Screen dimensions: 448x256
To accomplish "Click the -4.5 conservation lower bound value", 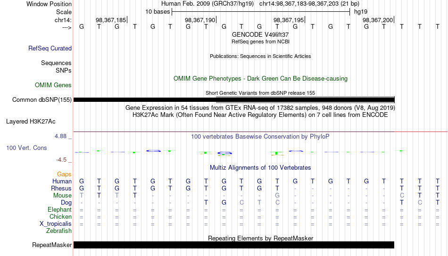I will pyautogui.click(x=61, y=160).
